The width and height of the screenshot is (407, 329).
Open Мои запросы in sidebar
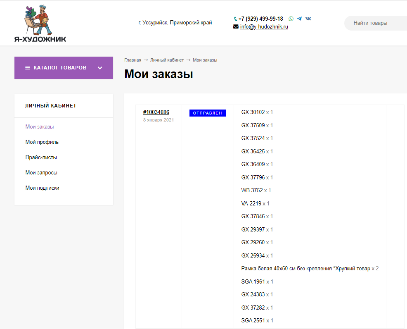pyautogui.click(x=41, y=173)
